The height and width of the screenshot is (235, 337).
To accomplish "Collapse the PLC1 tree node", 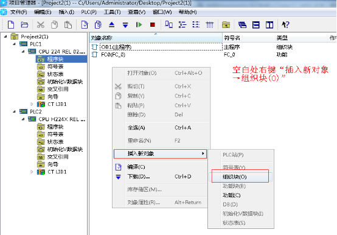I will [14, 44].
